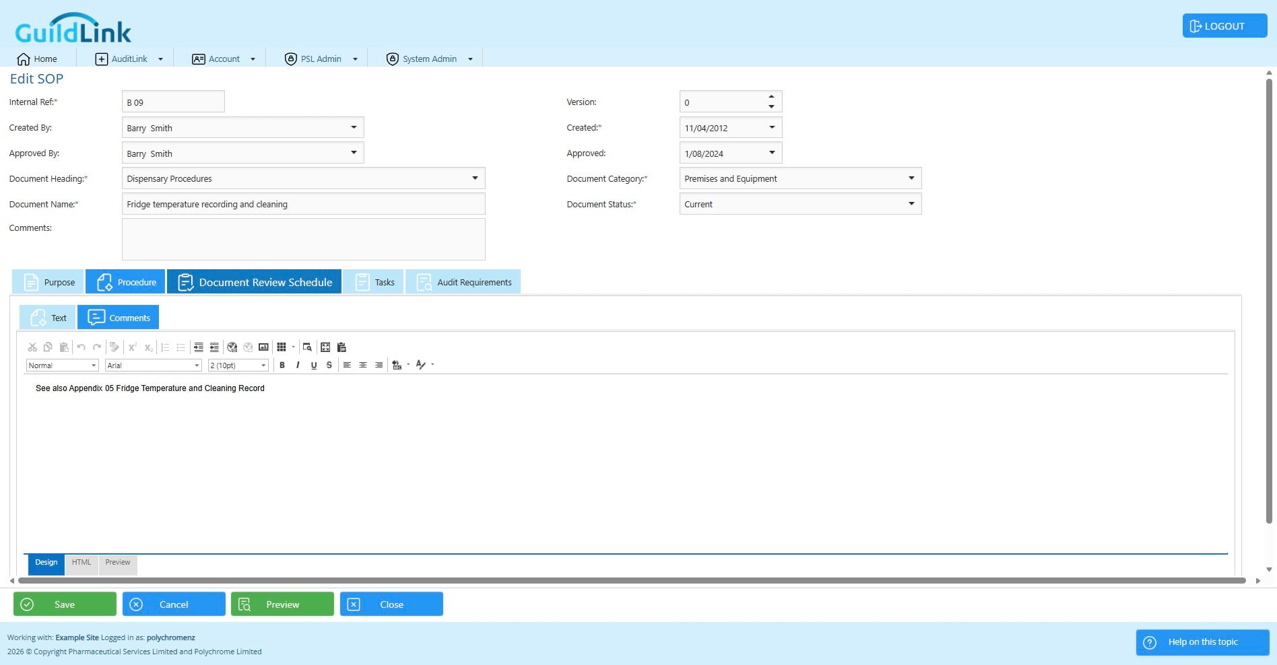1277x665 pixels.
Task: Click the Save button
Action: (65, 604)
